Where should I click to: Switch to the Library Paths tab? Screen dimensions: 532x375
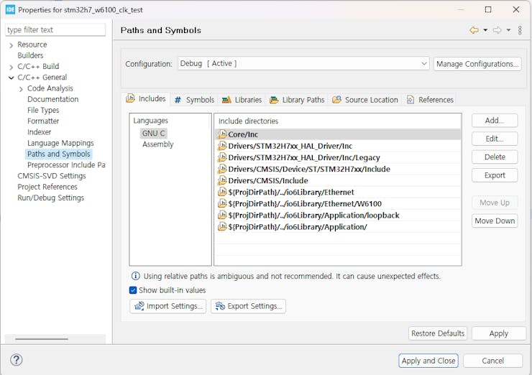tap(297, 100)
